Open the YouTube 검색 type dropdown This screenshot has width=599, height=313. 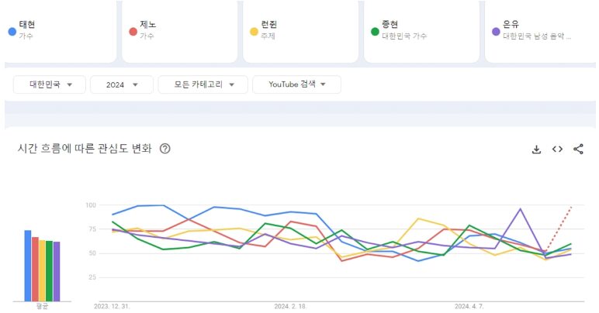click(x=296, y=84)
